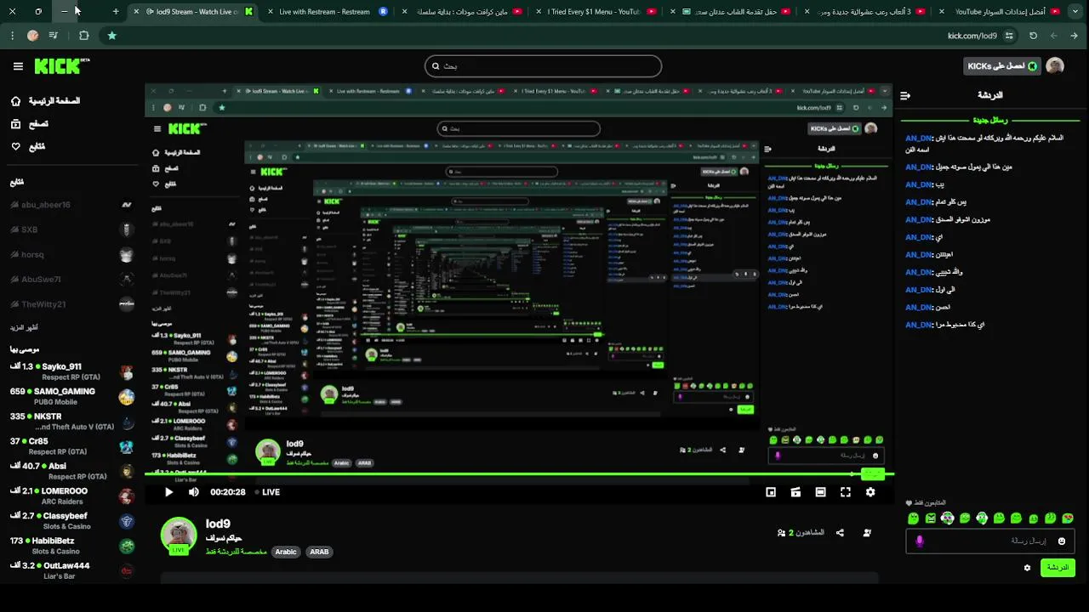Jump to LIVE in the player
Screen dimensions: 1089x612
pyautogui.click(x=267, y=492)
